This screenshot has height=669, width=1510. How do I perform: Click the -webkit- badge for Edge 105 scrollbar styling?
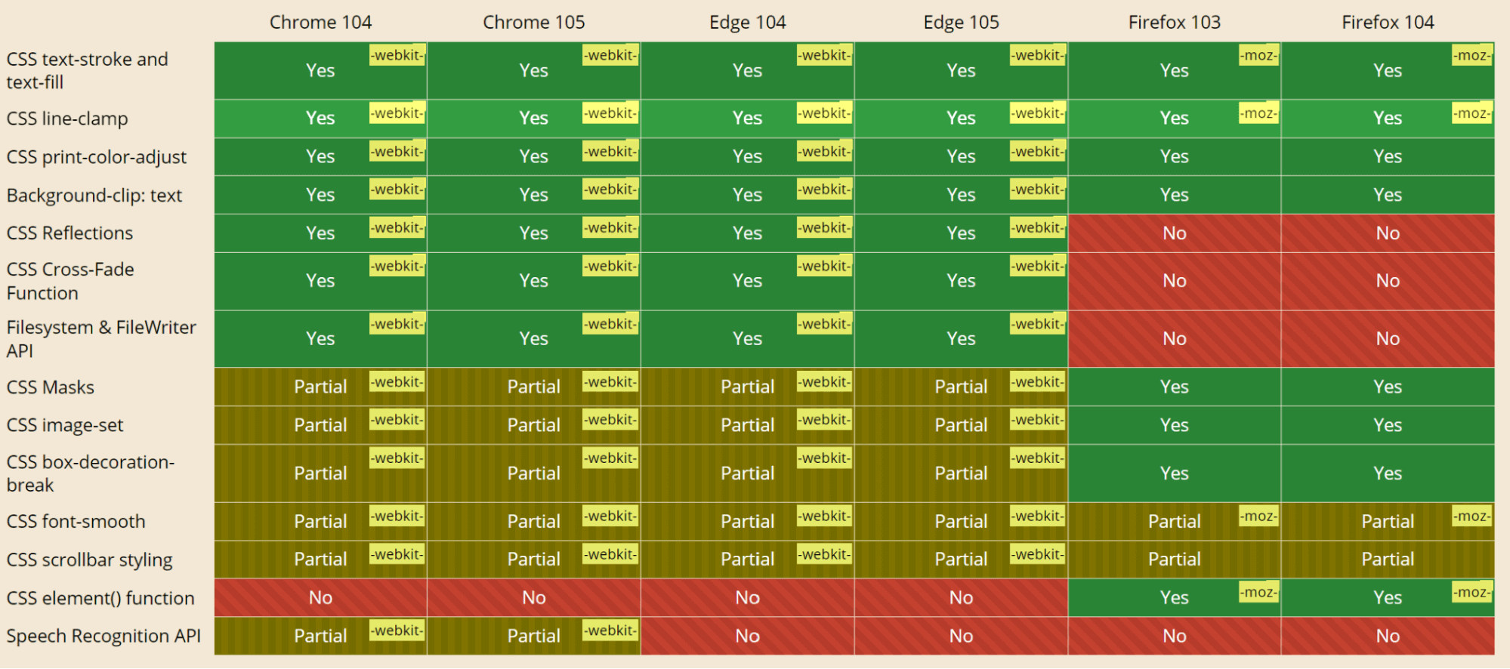point(1038,554)
